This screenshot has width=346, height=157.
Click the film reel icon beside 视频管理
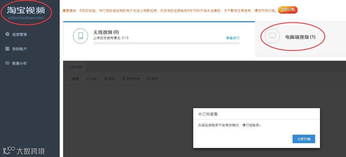(7, 34)
